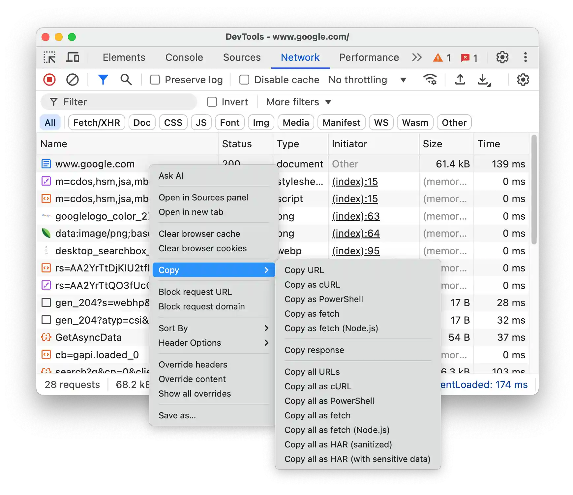Expand More filters options
573x495 pixels.
[x=298, y=102]
